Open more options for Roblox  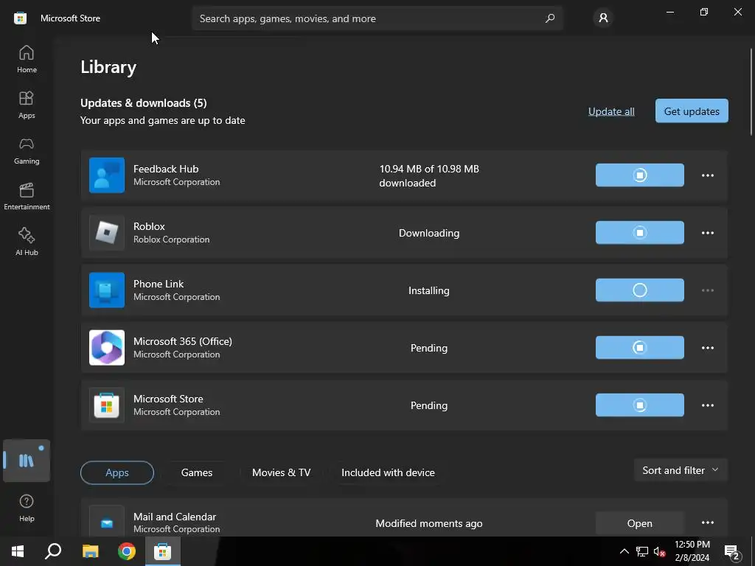coord(707,233)
